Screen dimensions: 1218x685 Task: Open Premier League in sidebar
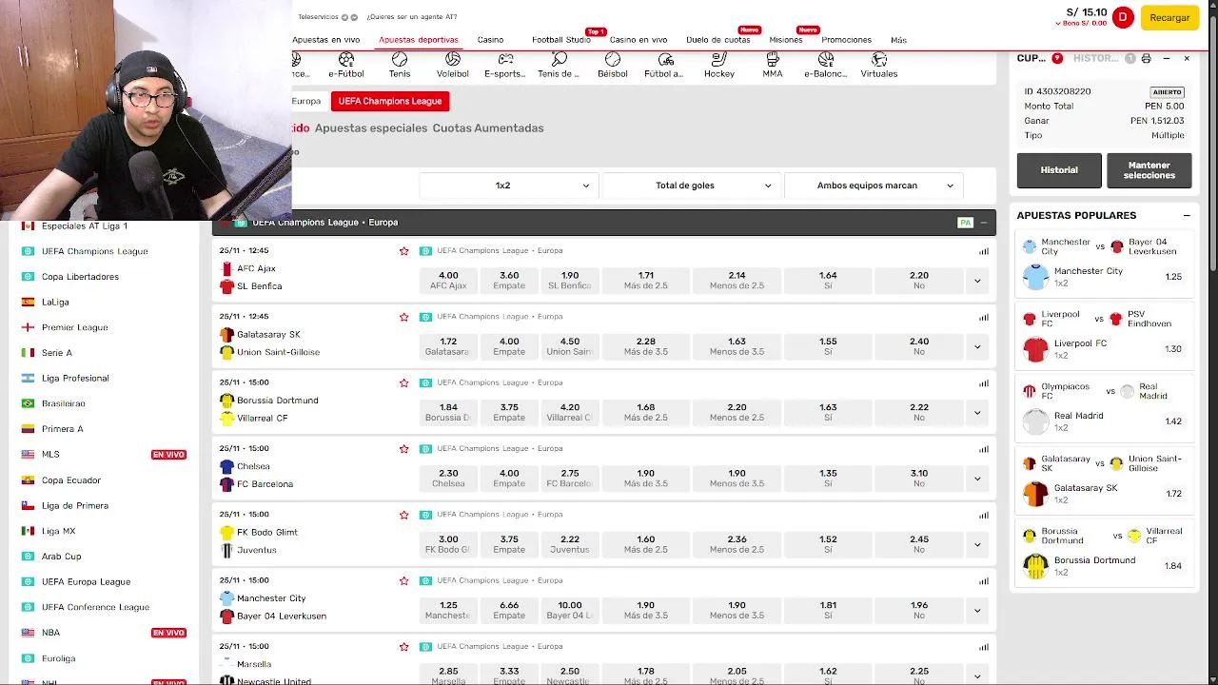coord(74,327)
